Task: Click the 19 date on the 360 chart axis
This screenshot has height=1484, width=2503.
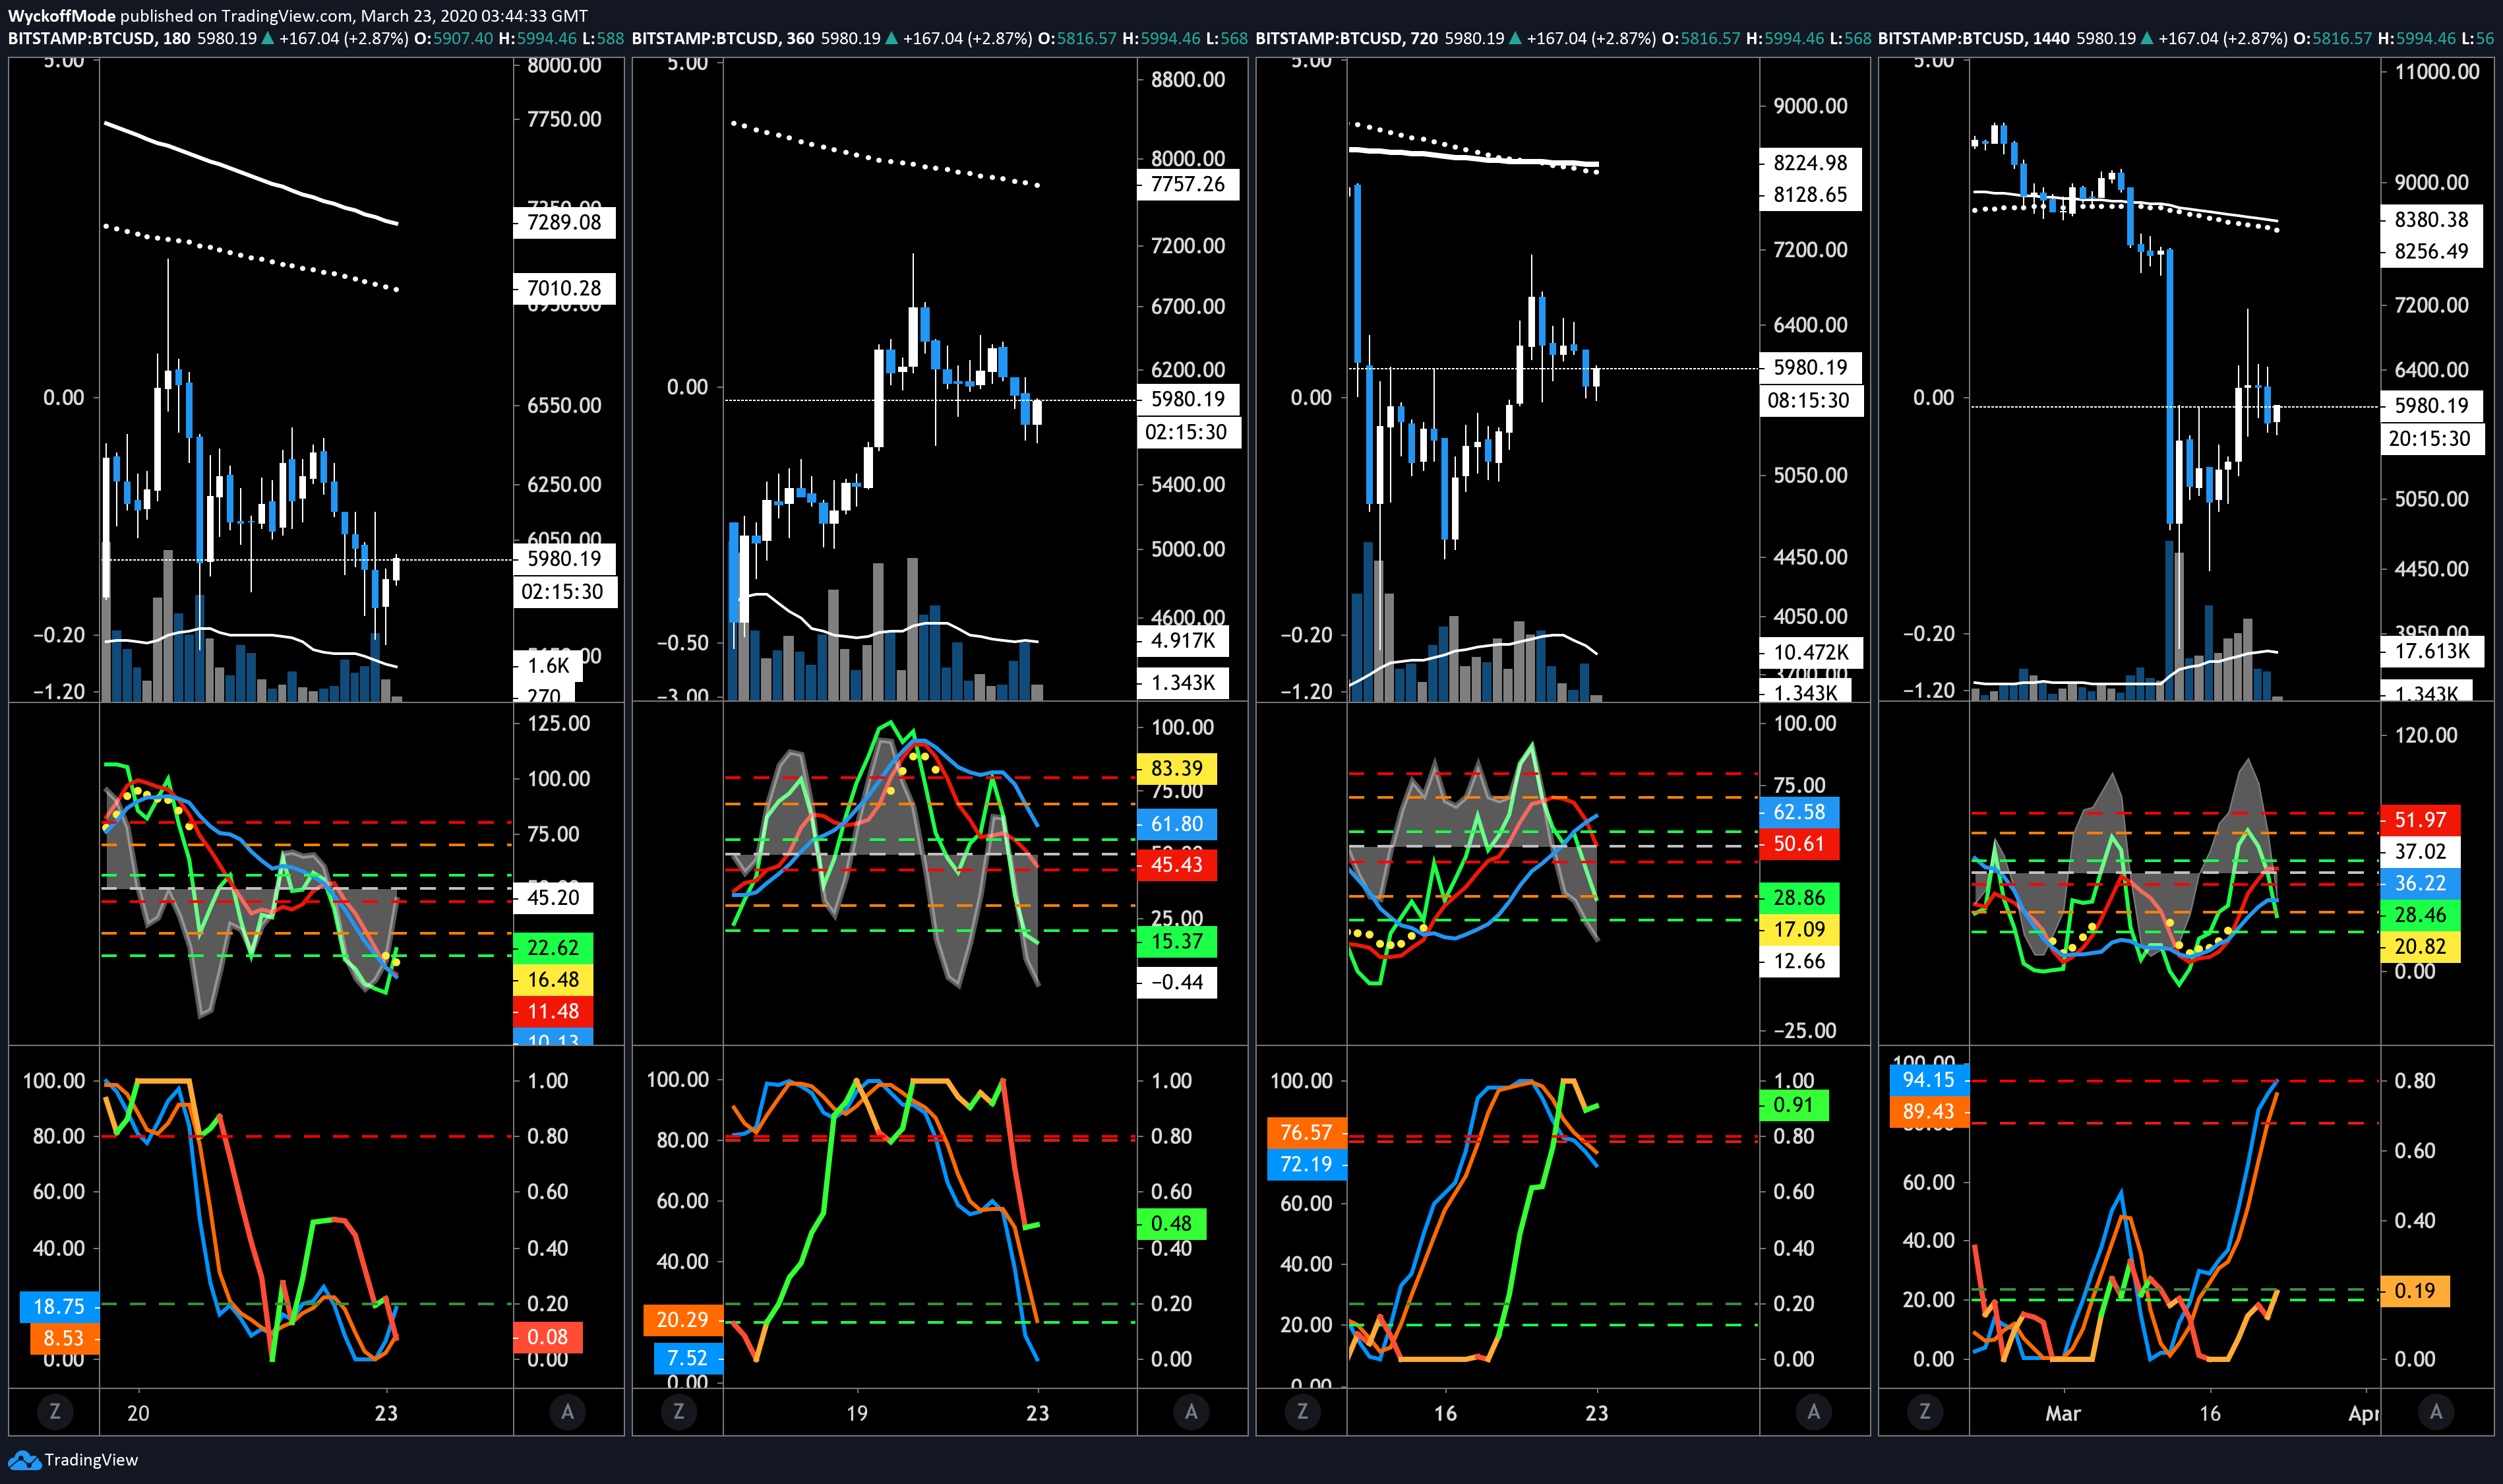Action: (857, 1413)
